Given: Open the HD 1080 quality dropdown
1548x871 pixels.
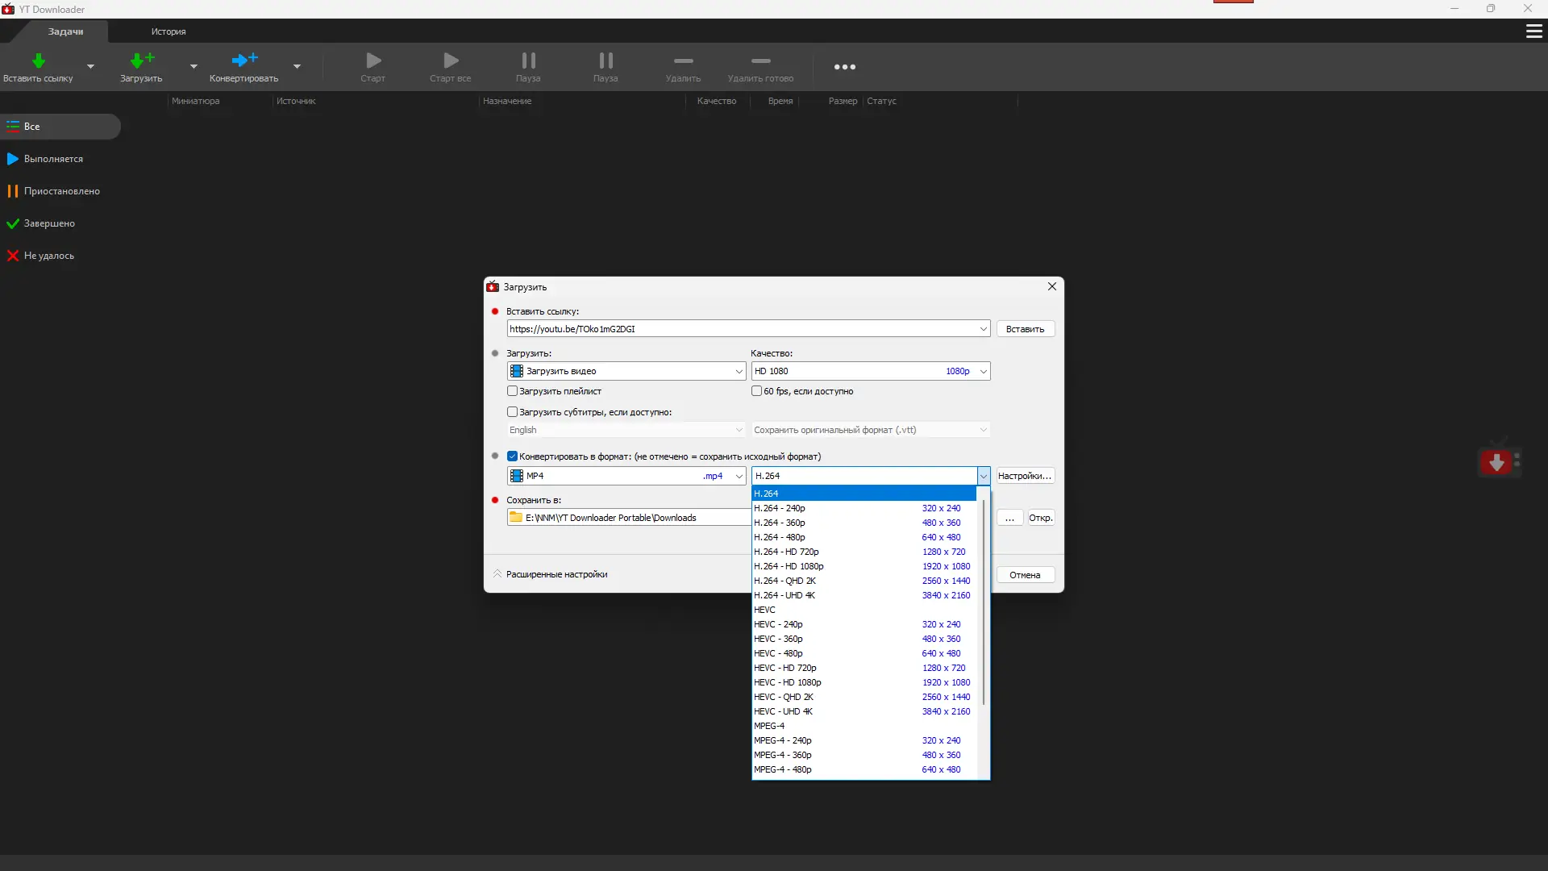Looking at the screenshot, I should pyautogui.click(x=870, y=371).
